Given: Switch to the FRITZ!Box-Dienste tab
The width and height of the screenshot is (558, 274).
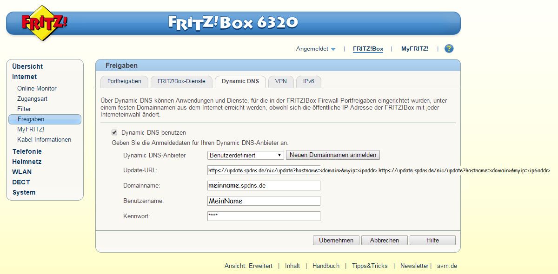Looking at the screenshot, I should point(181,81).
